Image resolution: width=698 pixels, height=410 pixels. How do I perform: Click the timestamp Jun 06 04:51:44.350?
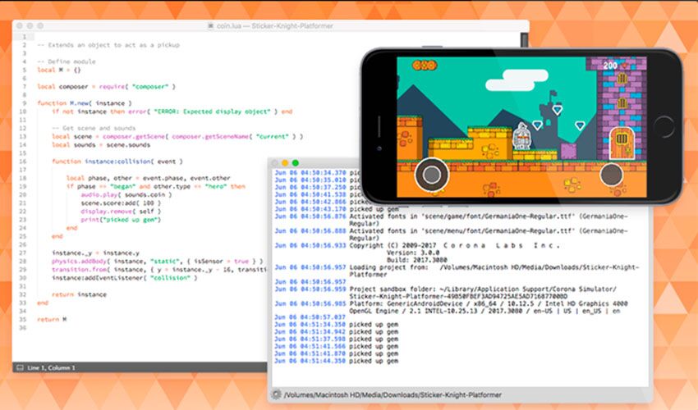pos(310,361)
